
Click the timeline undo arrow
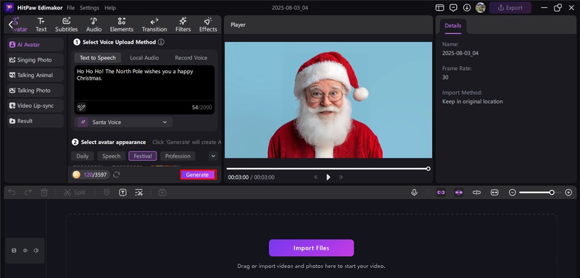pos(12,193)
